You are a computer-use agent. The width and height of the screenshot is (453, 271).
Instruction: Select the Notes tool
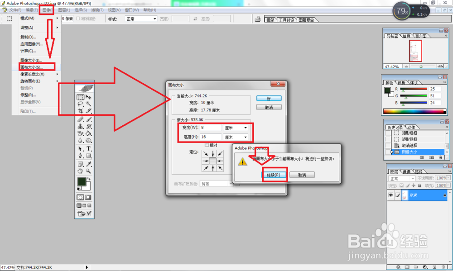[x=81, y=164]
